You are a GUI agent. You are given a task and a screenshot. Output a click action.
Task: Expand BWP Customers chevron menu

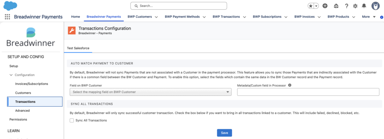(x=156, y=17)
